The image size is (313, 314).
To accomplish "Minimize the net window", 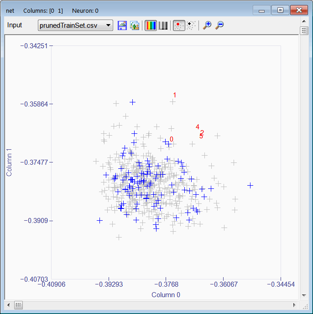I will (x=261, y=10).
